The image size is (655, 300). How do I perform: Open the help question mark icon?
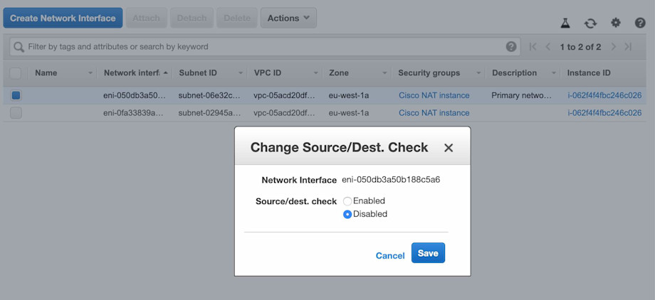tap(640, 23)
